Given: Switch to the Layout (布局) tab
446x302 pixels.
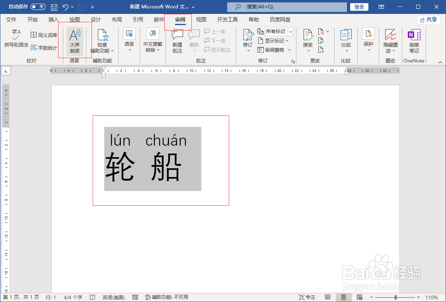Looking at the screenshot, I should click(x=117, y=19).
